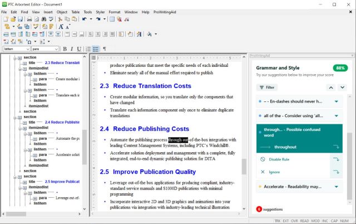
Task: Click the stylized A font formatting icon
Action: (x=139, y=34)
